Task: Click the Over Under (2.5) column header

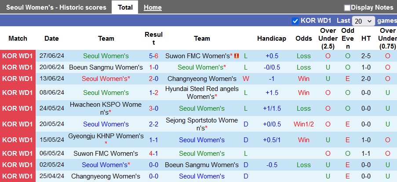Action: (328, 38)
